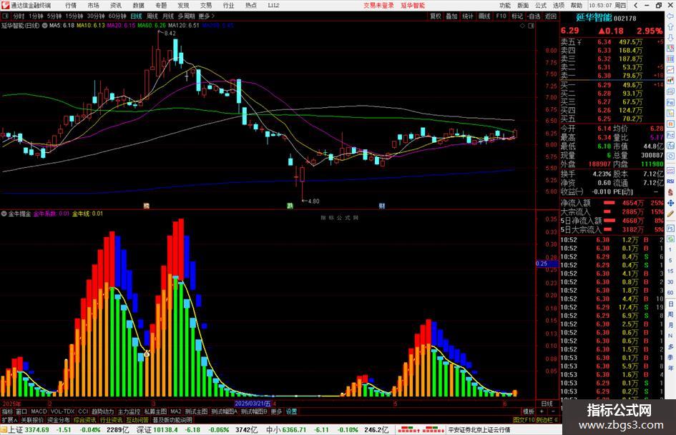Viewport: 676px width, 435px height.
Task: Open the 综合资讯 tab
Action: pyautogui.click(x=84, y=420)
